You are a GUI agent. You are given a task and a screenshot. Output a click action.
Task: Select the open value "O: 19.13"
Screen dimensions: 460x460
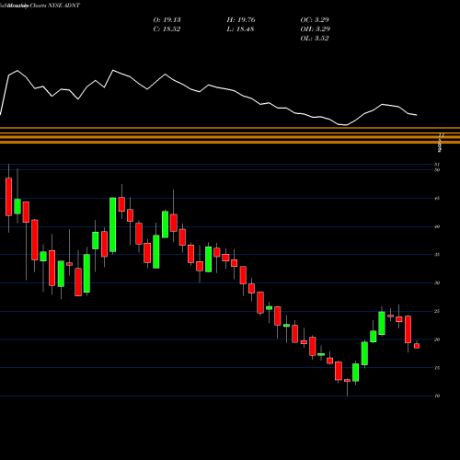tap(167, 19)
